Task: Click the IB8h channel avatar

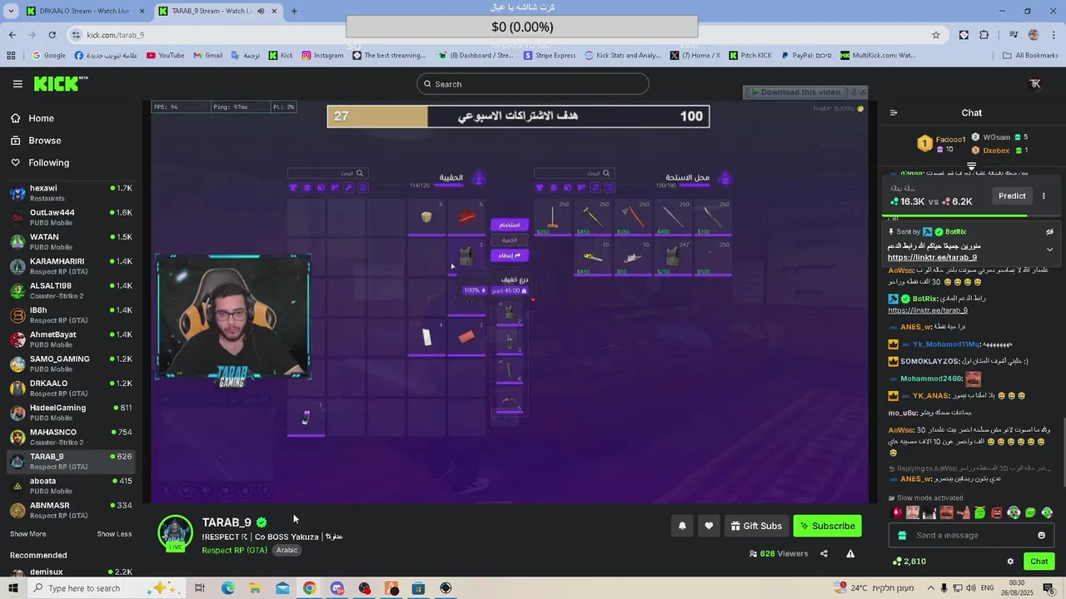Action: [x=17, y=315]
